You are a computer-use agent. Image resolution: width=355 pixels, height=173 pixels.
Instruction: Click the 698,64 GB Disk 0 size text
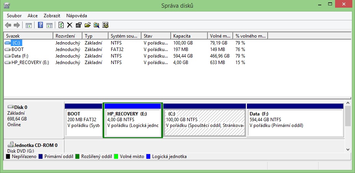pos(17,119)
